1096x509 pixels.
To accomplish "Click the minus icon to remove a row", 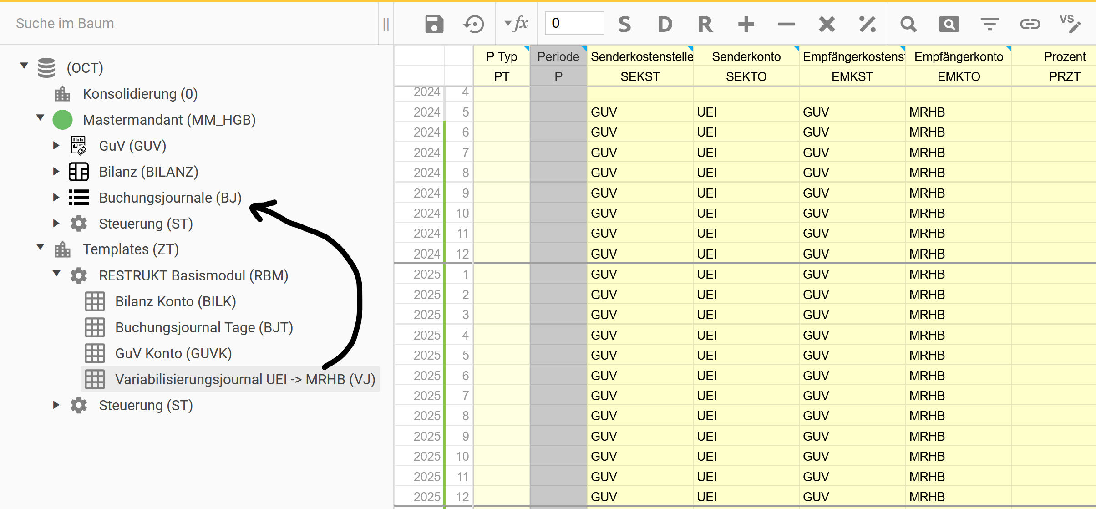I will pos(786,24).
